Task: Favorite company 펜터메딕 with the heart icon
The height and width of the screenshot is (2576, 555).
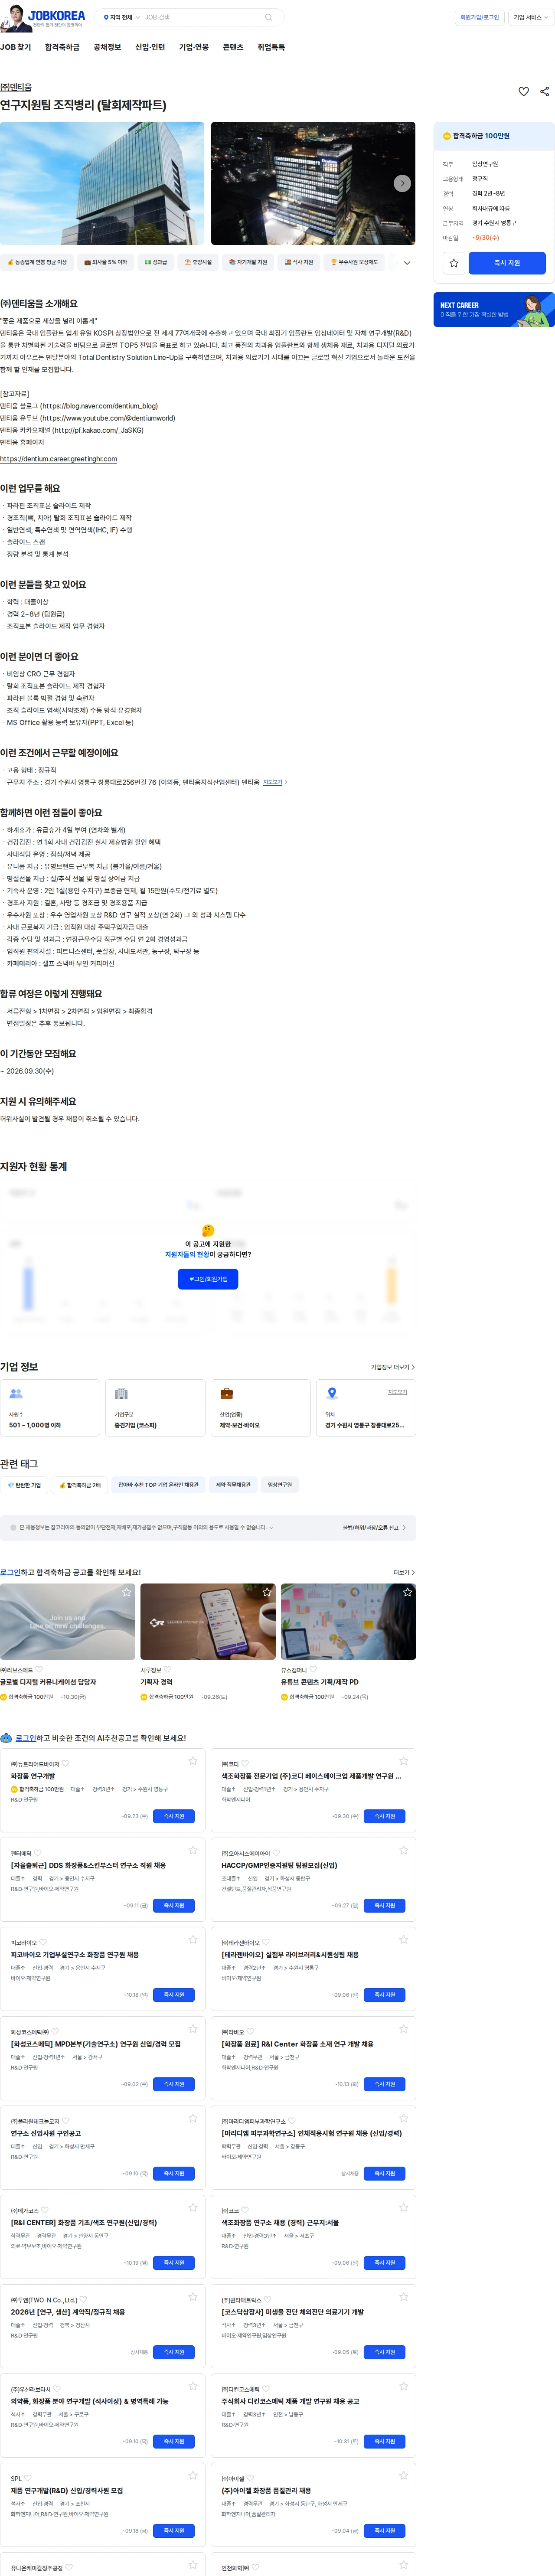Action: (38, 1853)
